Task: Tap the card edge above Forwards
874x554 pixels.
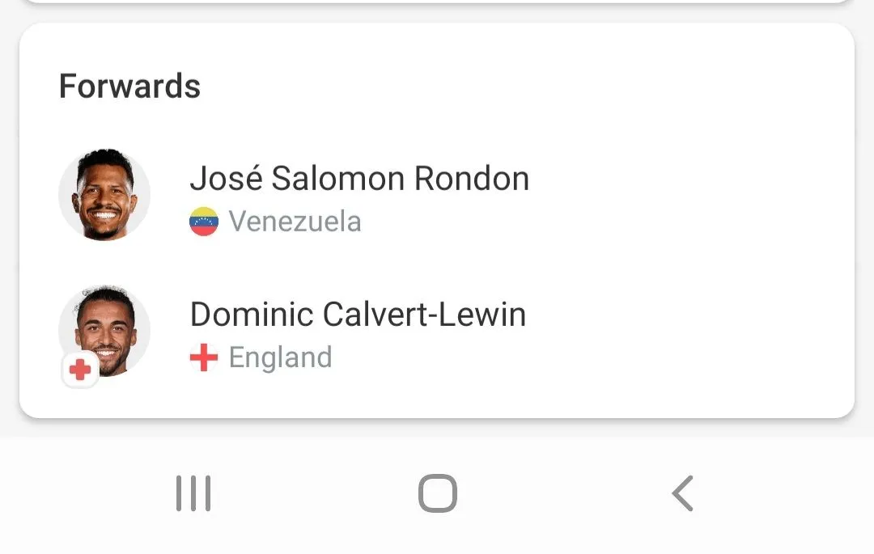Action: [437, 2]
